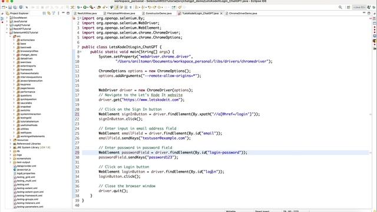Open the Project Explorer view menu
The height and width of the screenshot is (212, 377).
58,13
